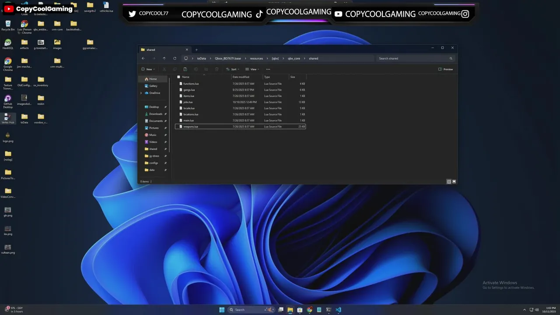
Task: Expand the chevron after qbx_core in the address bar
Action: point(304,58)
